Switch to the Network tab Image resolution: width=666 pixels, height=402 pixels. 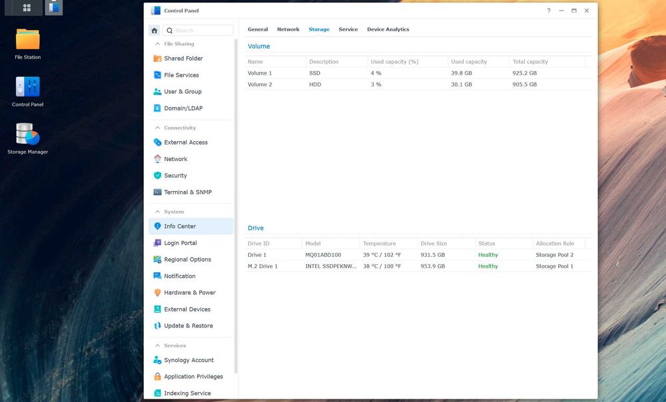pos(288,29)
